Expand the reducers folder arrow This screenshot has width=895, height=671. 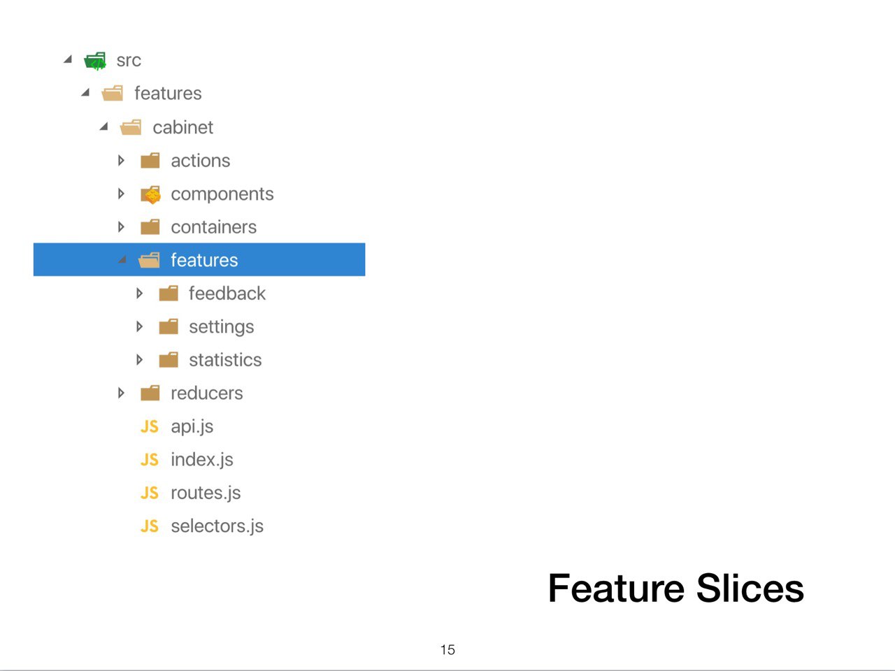coord(121,394)
